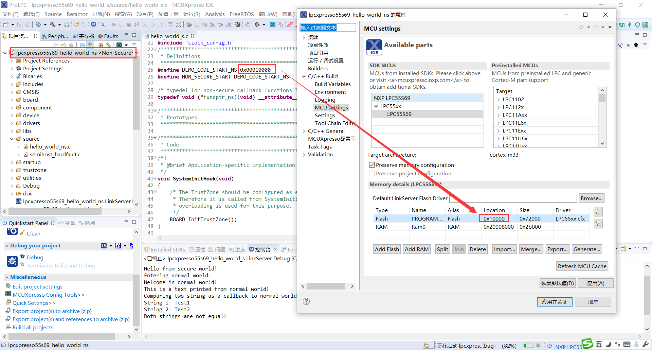Image resolution: width=652 pixels, height=350 pixels.
Task: Switch to the Faults tab
Action: pyautogui.click(x=108, y=36)
